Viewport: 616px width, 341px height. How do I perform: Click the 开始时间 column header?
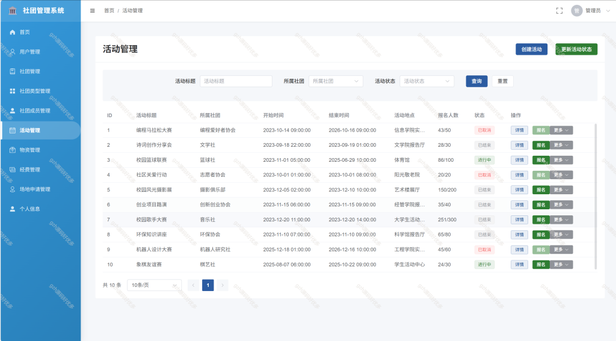pyautogui.click(x=274, y=115)
